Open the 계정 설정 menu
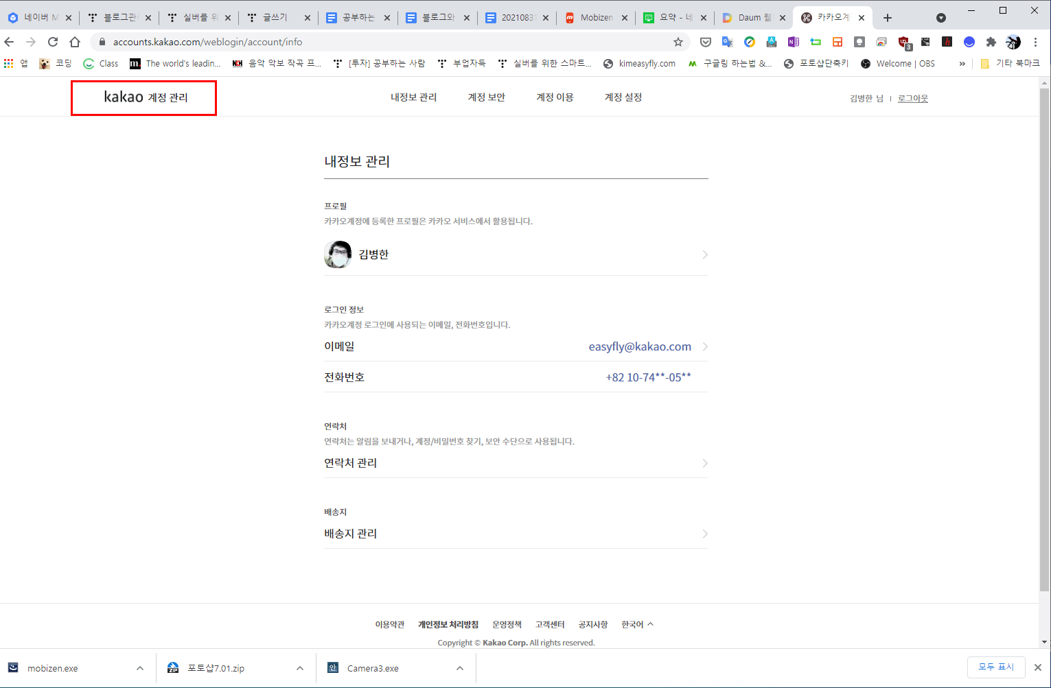Image resolution: width=1051 pixels, height=688 pixels. coord(623,97)
